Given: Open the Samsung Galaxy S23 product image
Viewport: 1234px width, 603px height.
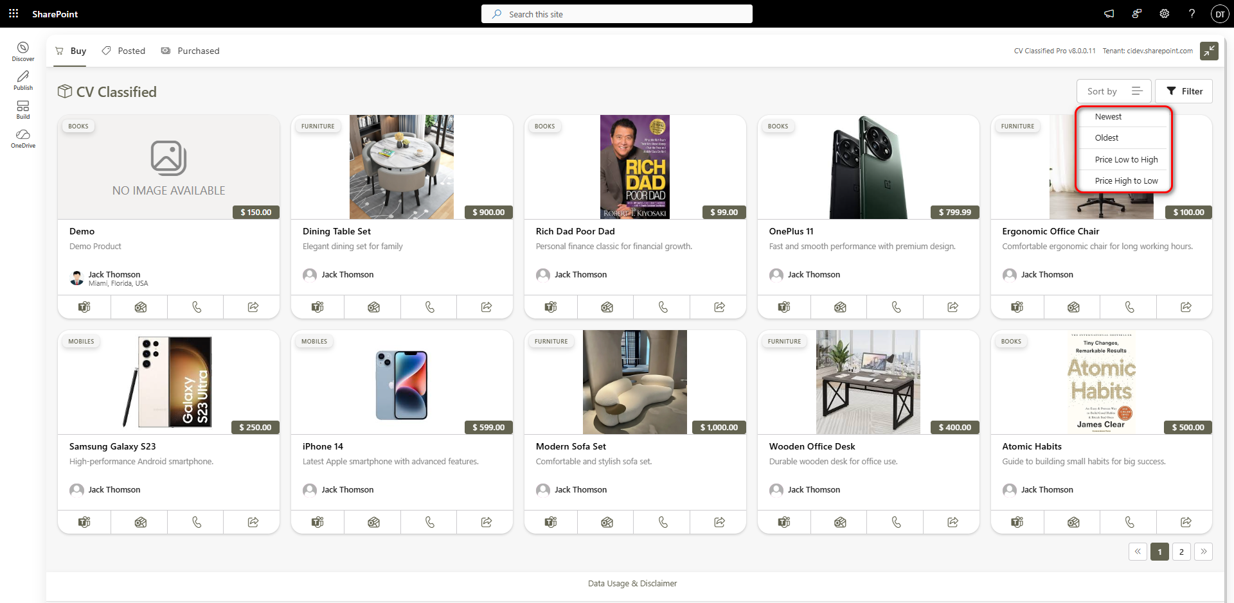Looking at the screenshot, I should (168, 382).
